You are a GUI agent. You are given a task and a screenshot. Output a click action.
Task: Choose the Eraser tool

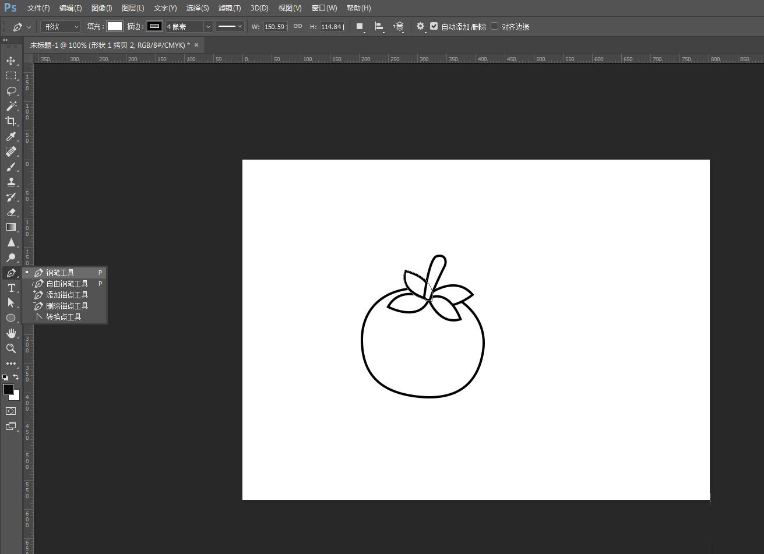tap(10, 212)
